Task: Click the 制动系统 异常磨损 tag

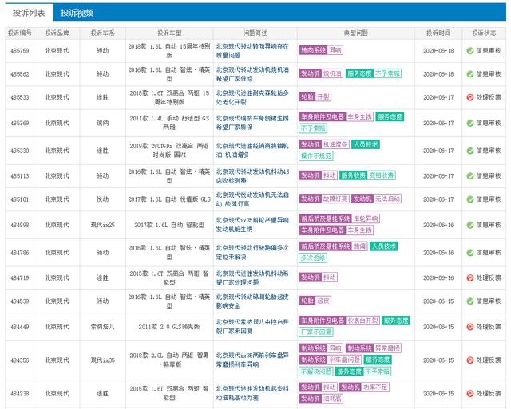Action: 374,348
